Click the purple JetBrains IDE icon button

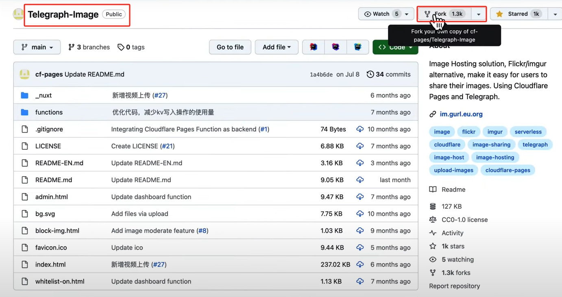click(335, 47)
